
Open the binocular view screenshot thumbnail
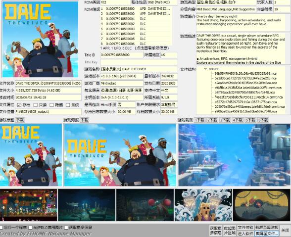(x=262, y=205)
